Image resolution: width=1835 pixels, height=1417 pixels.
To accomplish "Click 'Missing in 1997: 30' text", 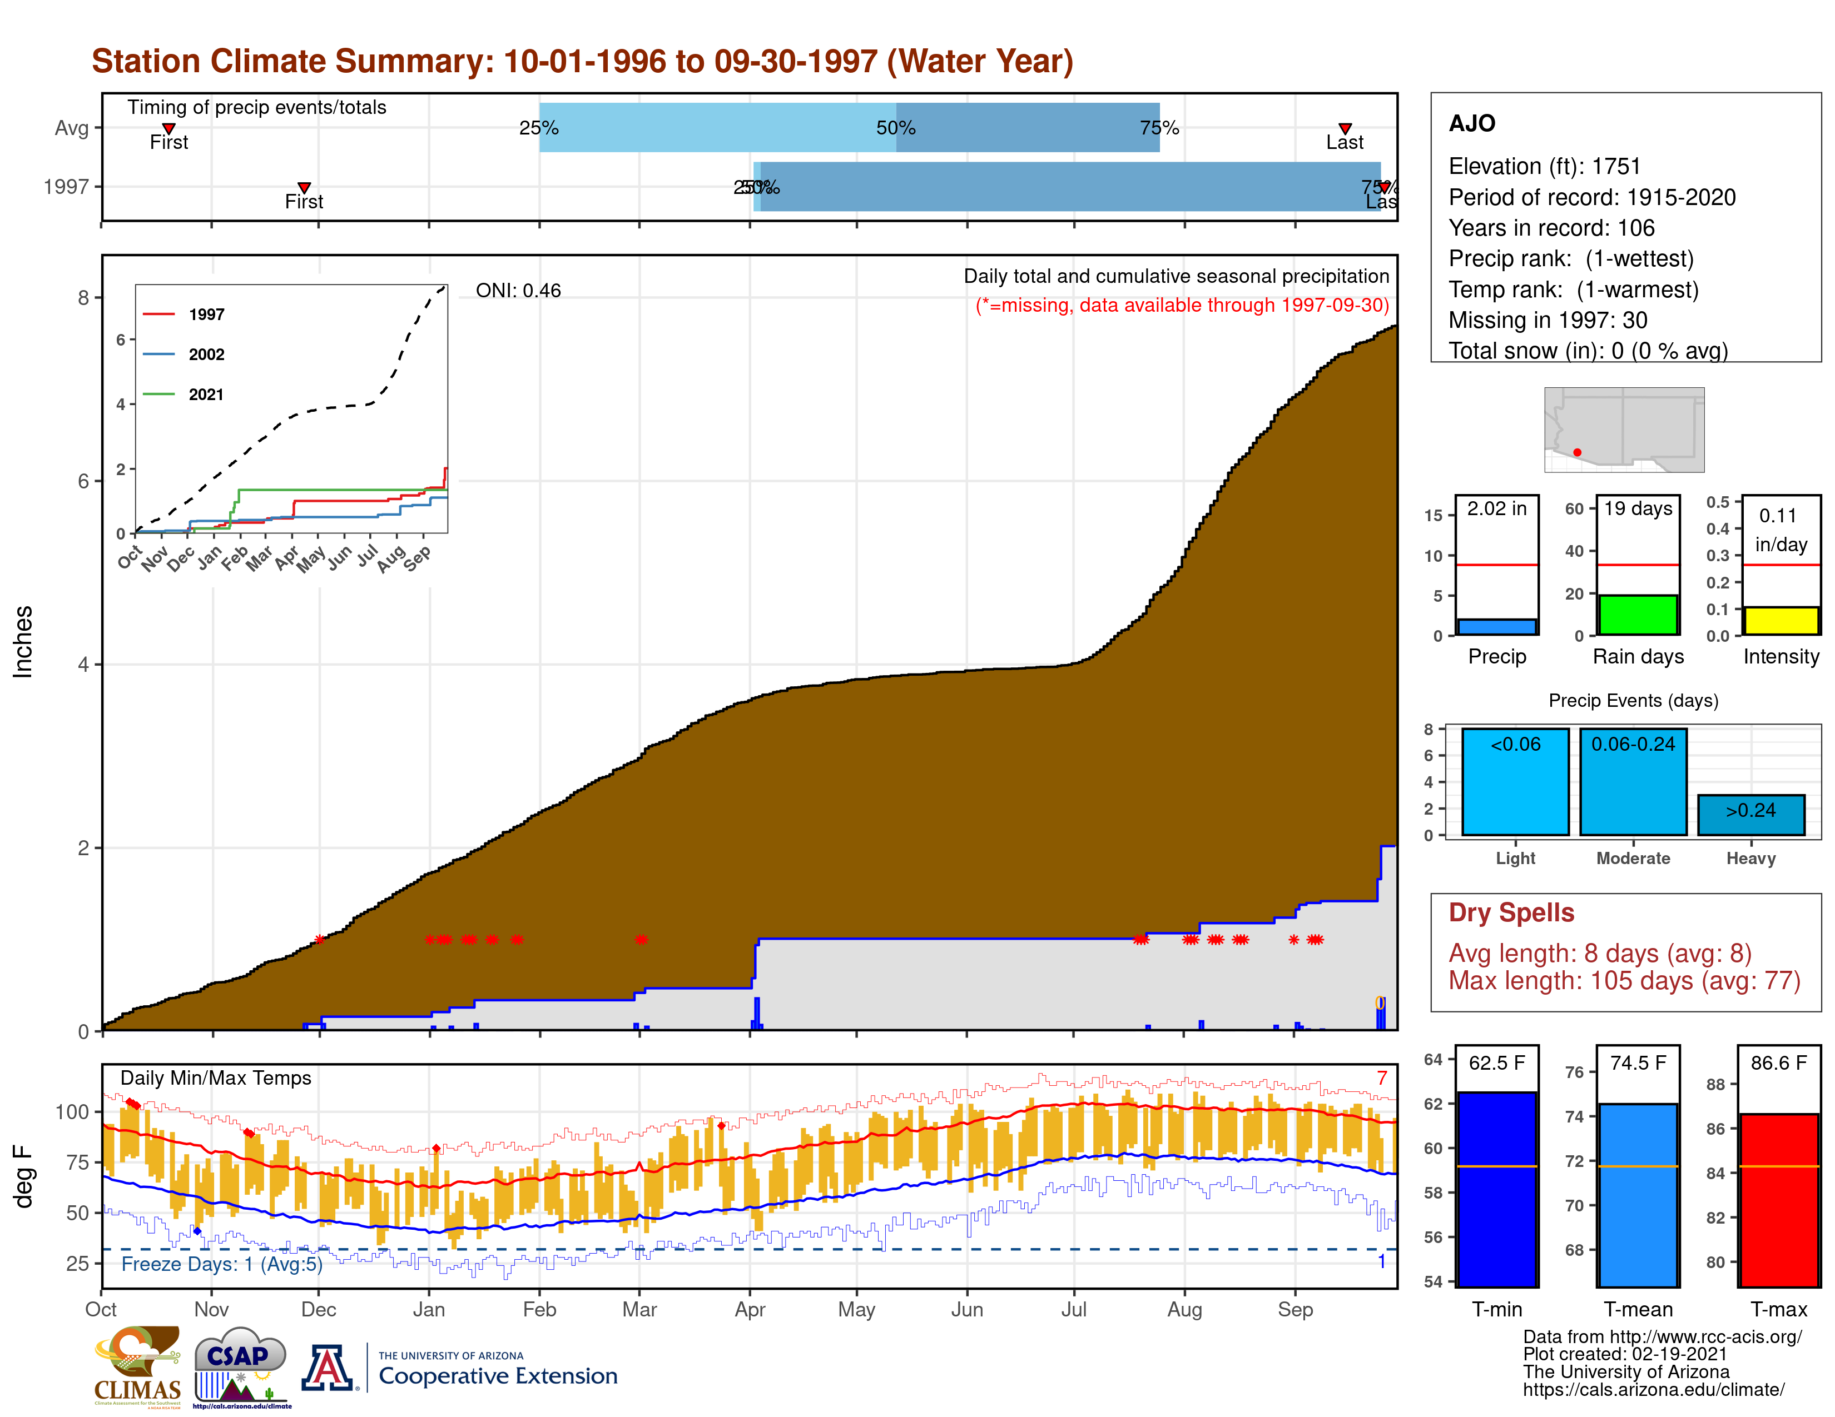I will click(1548, 320).
